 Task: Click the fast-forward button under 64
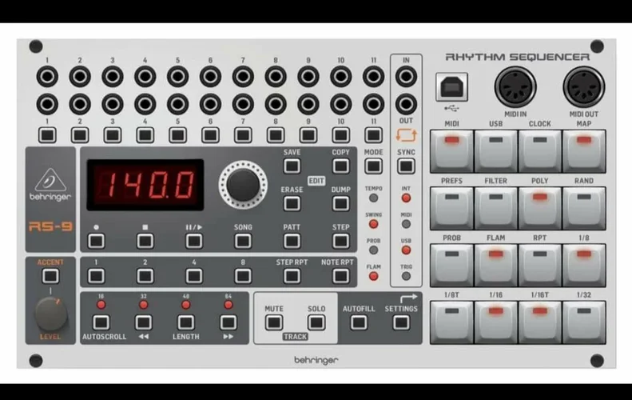pos(229,322)
